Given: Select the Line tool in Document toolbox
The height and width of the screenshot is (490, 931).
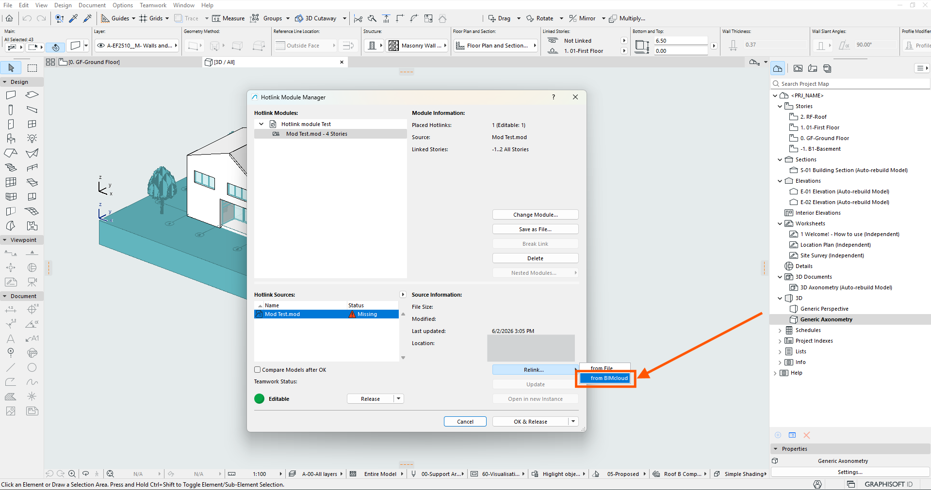Looking at the screenshot, I should pos(11,367).
